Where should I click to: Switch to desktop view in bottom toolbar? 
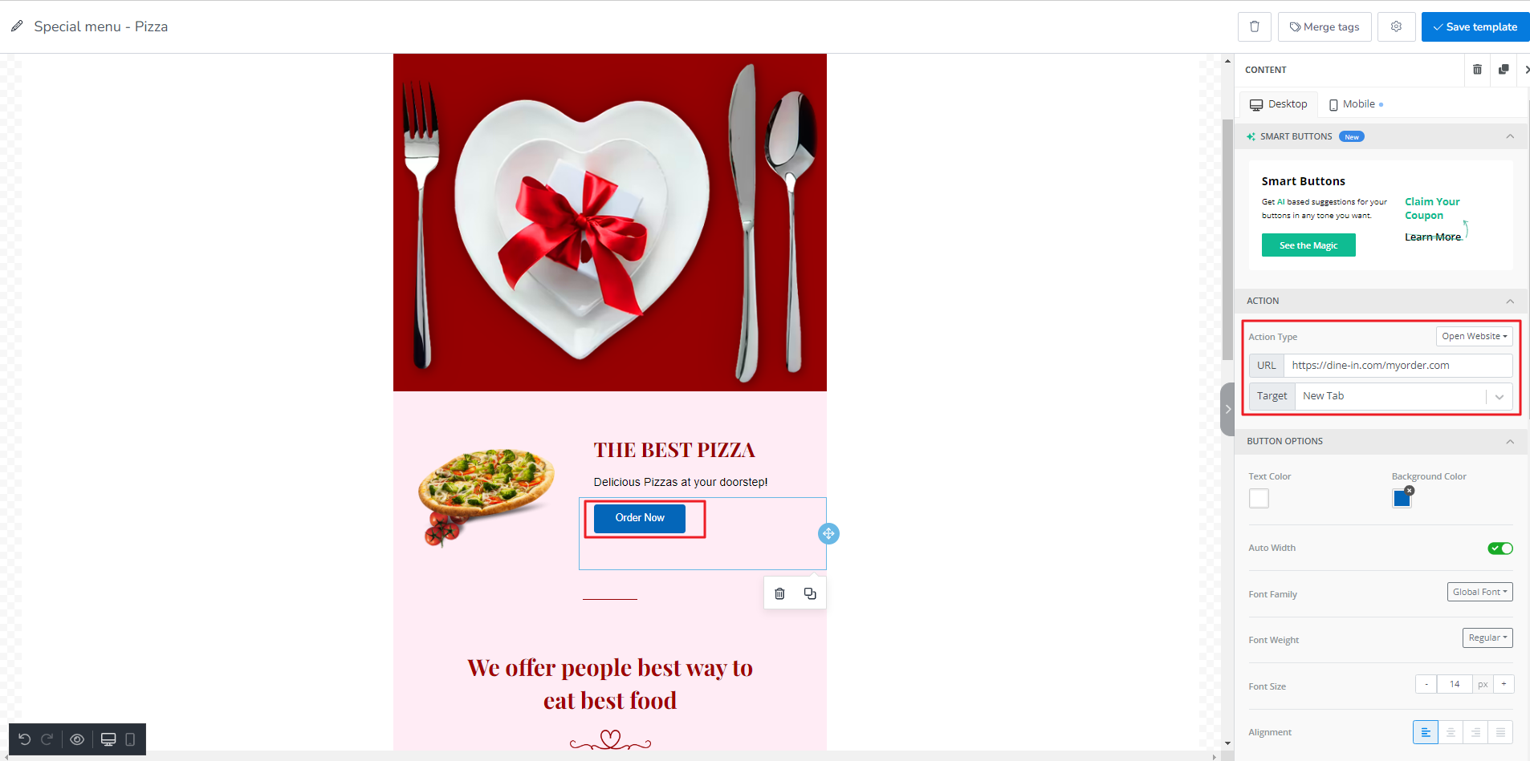(108, 739)
